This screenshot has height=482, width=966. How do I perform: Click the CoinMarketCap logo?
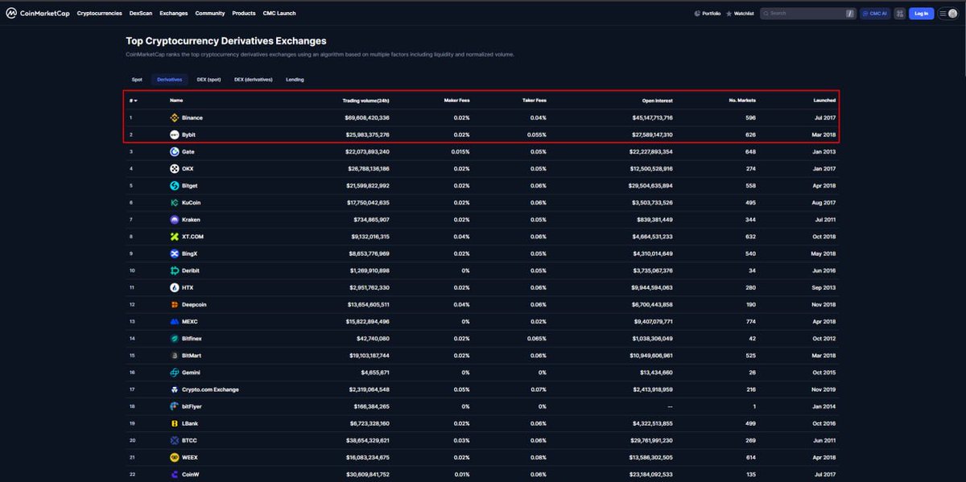(x=38, y=13)
